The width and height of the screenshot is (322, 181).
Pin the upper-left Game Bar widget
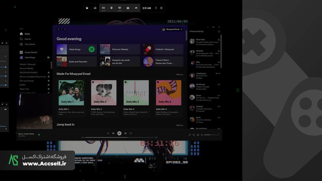tap(2, 43)
